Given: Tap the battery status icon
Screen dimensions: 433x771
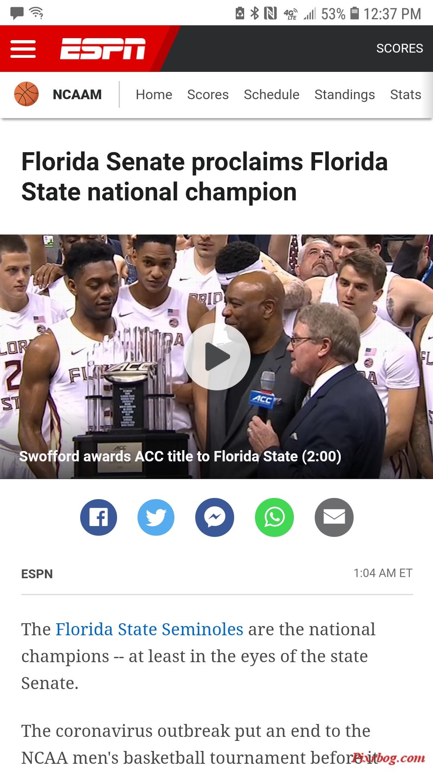Looking at the screenshot, I should (354, 14).
